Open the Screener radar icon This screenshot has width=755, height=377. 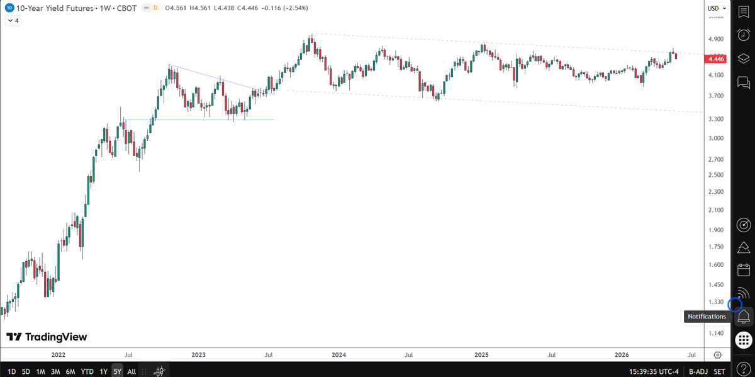[743, 225]
